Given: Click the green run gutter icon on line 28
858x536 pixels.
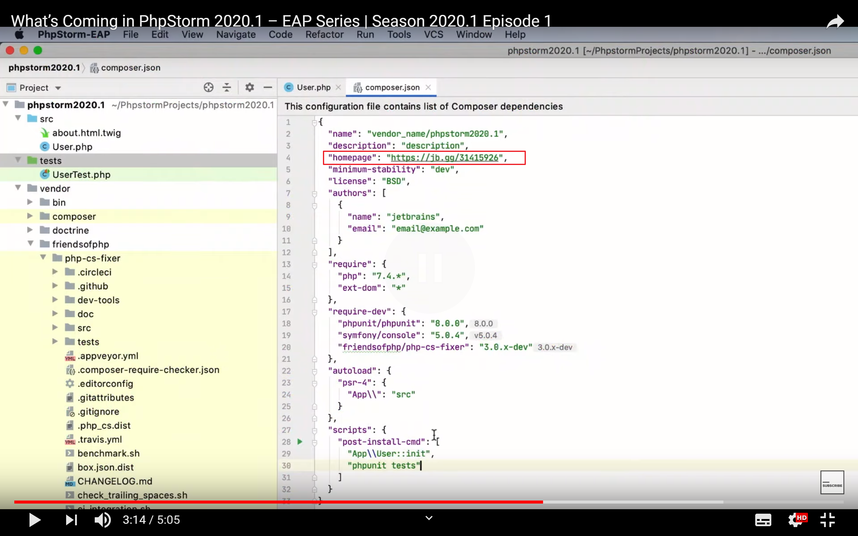Looking at the screenshot, I should tap(300, 442).
